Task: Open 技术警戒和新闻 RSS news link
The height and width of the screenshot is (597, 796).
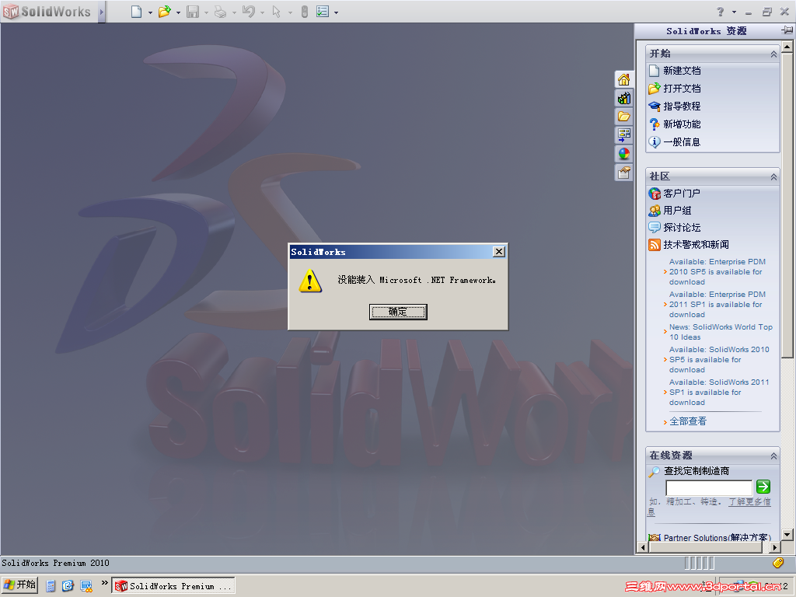Action: [x=696, y=245]
